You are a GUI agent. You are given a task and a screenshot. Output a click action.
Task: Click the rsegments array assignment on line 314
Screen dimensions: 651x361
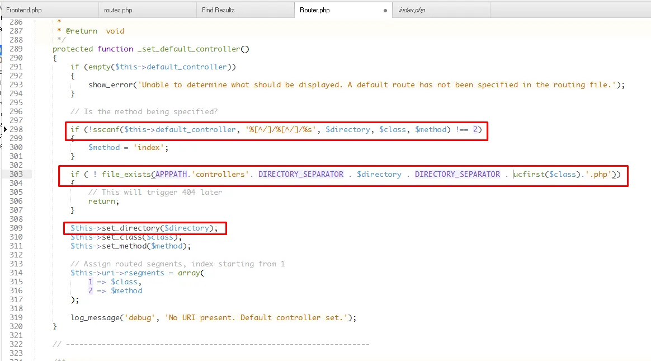[138, 273]
